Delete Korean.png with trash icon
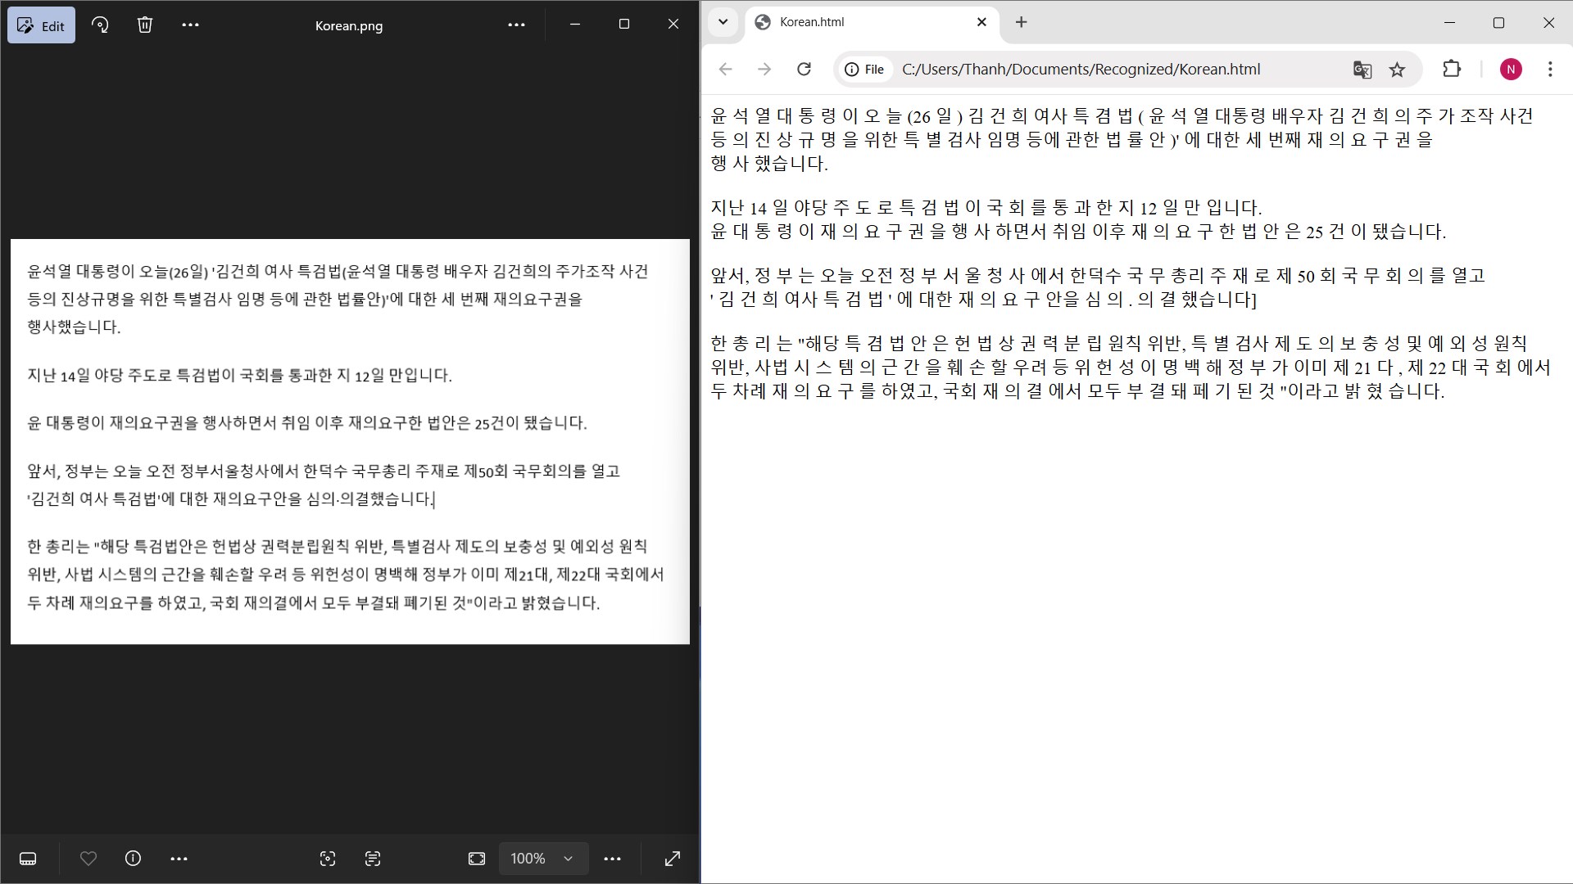 pyautogui.click(x=145, y=25)
